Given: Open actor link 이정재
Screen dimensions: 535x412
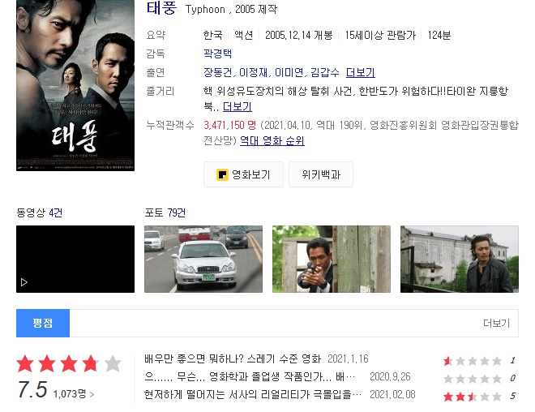Looking at the screenshot, I should tap(253, 72).
